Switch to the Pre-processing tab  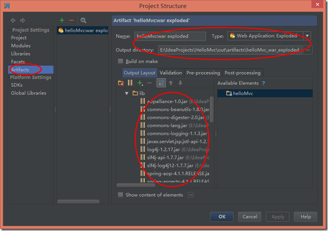pyautogui.click(x=203, y=73)
